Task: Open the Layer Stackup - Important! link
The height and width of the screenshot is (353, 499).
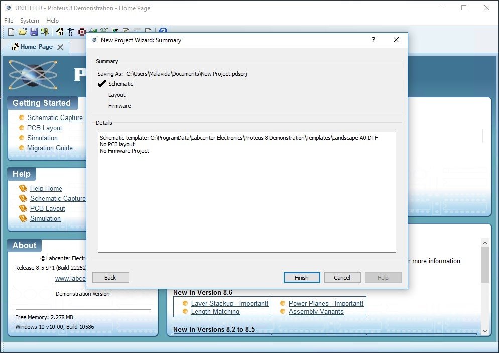Action: (229, 303)
